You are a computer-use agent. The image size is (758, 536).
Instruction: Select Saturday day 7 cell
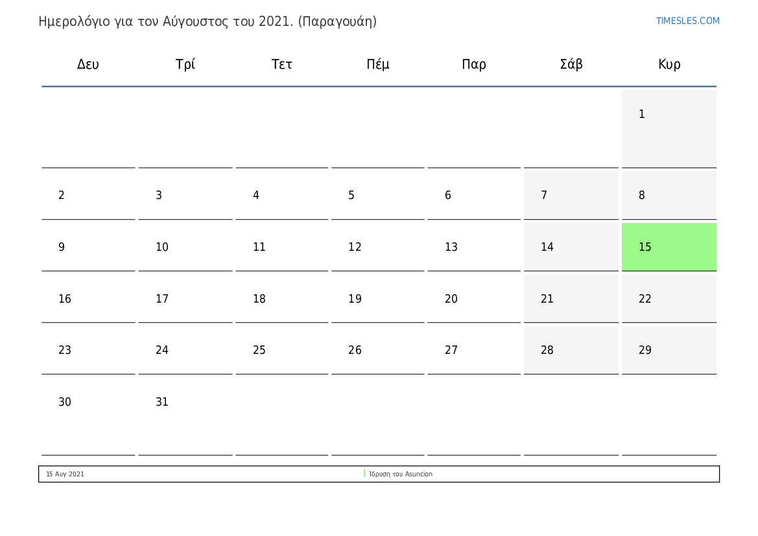click(x=571, y=195)
